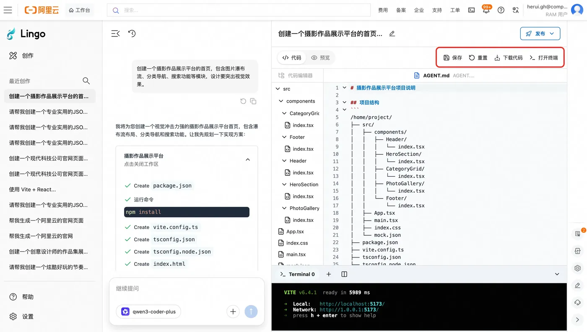Click the pencil icon to rename the project title
Viewport: 587px width, 332px height.
[x=392, y=33]
